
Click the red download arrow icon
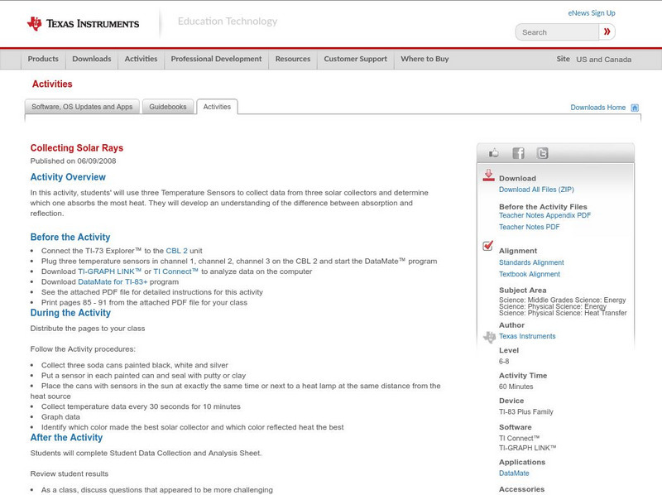click(489, 175)
